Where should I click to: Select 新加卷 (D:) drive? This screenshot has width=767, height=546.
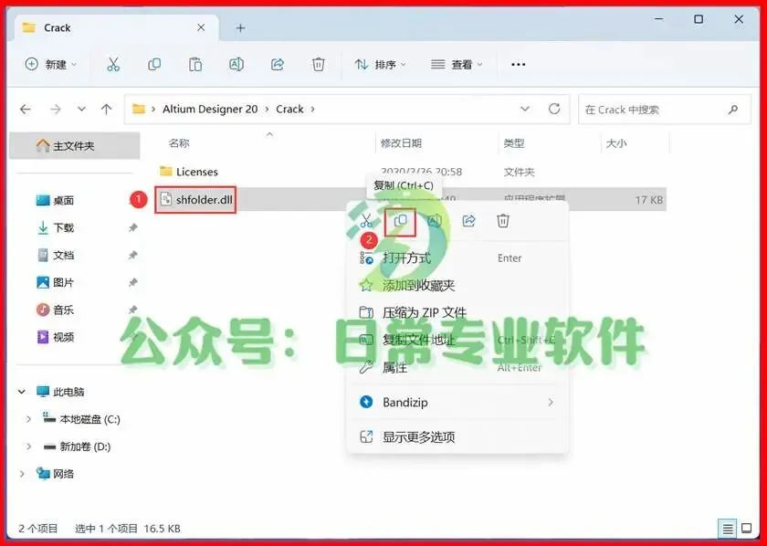(x=84, y=446)
